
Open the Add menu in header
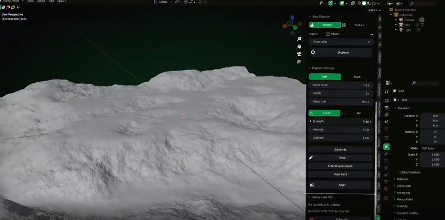click(51, 1)
